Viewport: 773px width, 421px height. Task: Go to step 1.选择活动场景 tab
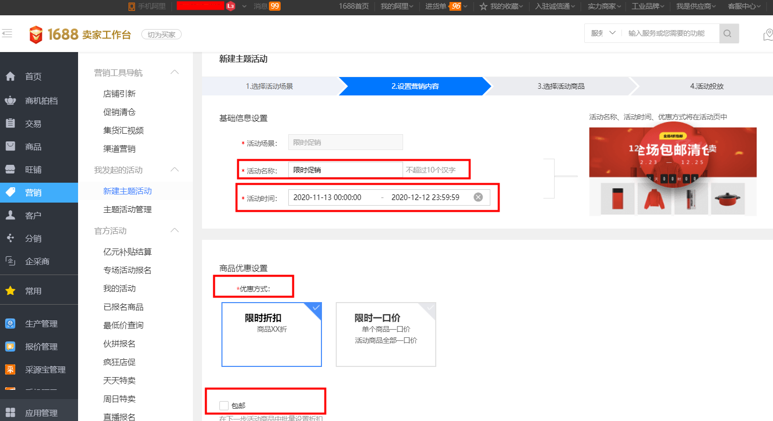coord(269,86)
